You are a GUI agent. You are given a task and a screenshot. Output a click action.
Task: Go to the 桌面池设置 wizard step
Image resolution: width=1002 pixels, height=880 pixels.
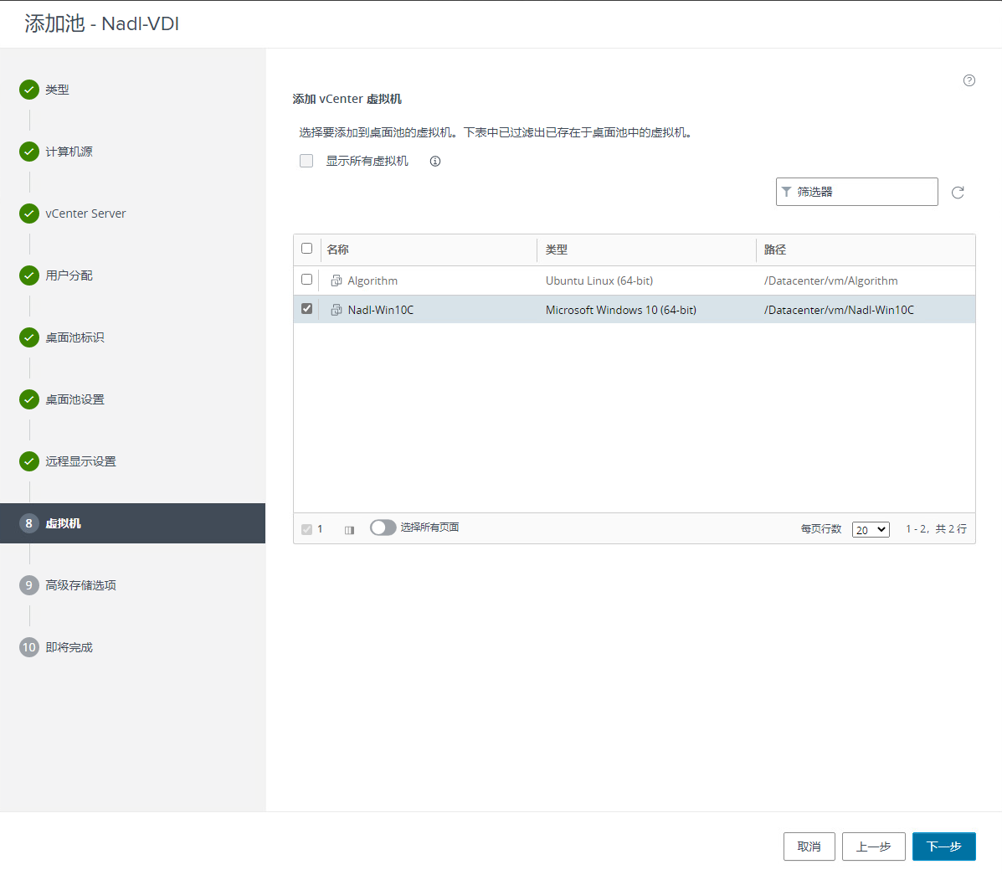(x=75, y=399)
